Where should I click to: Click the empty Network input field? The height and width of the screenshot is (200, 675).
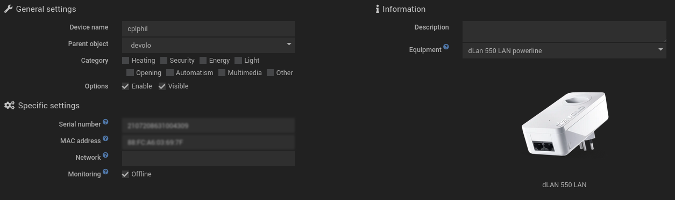click(208, 159)
